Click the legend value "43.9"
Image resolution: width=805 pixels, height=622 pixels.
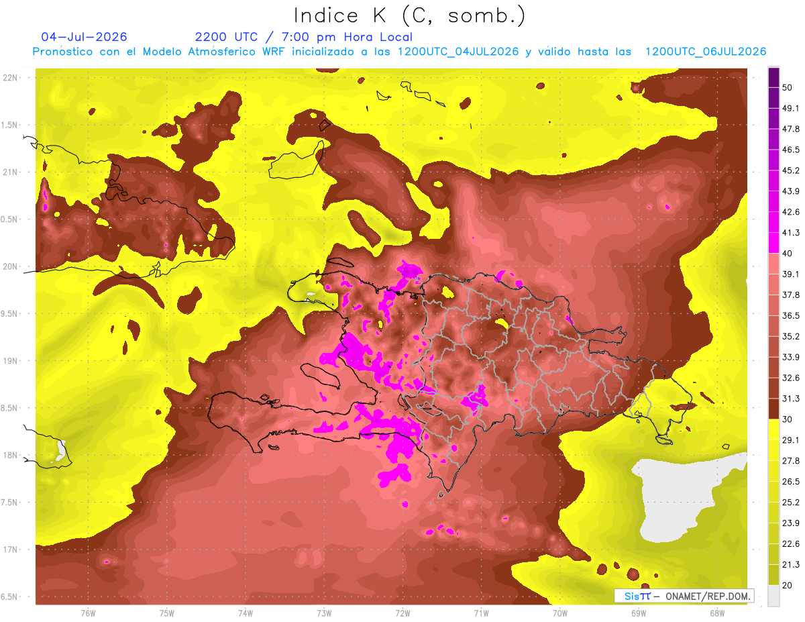[790, 191]
